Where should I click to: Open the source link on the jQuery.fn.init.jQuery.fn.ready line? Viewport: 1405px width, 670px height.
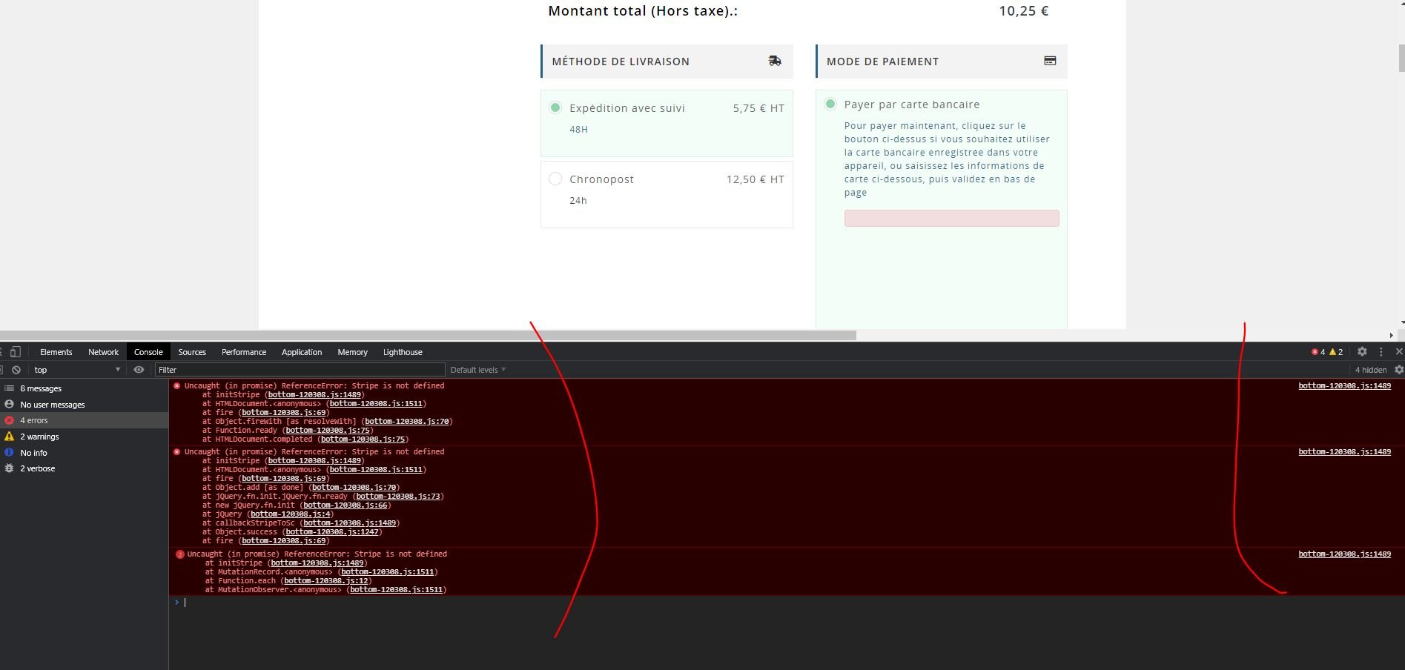click(398, 497)
